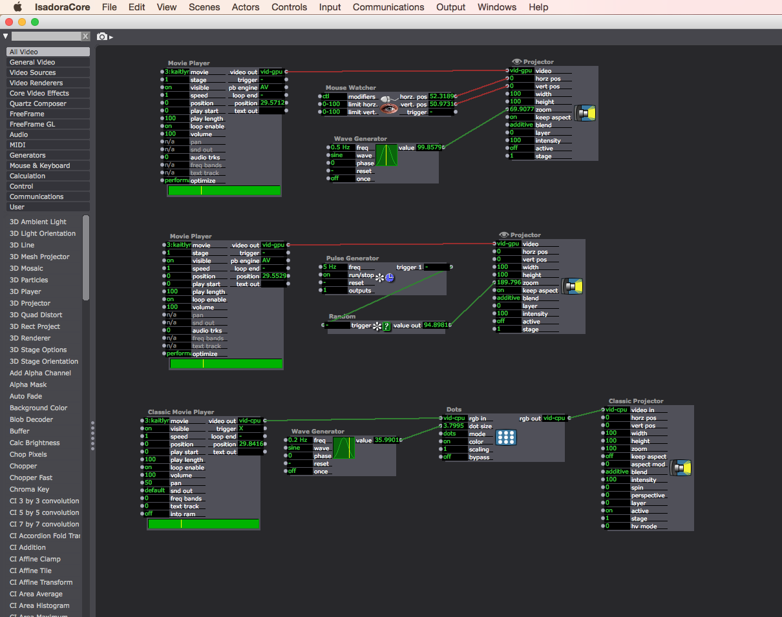Toggle top Movie Player visible value
Screen dimensions: 782x617
click(176, 88)
